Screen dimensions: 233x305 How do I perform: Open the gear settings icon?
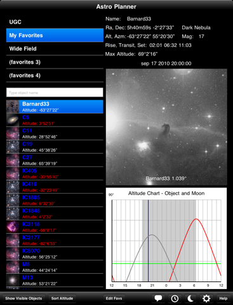(x=206, y=298)
